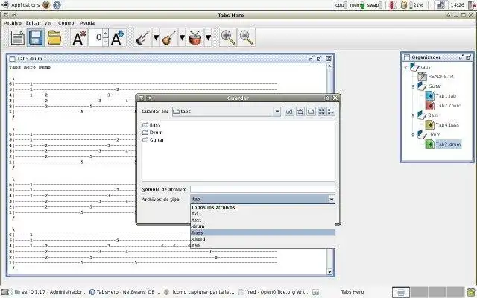Click the create new folder icon in Guardar

311,112
